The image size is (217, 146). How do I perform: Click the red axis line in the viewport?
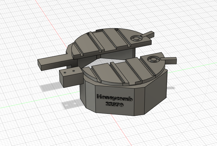click(46, 18)
